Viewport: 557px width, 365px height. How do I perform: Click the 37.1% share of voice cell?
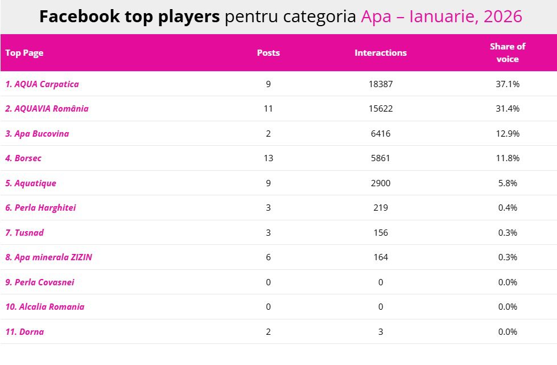pos(508,84)
